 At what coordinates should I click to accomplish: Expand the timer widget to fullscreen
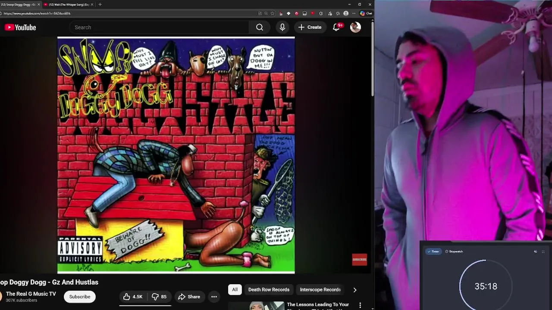pos(543,251)
